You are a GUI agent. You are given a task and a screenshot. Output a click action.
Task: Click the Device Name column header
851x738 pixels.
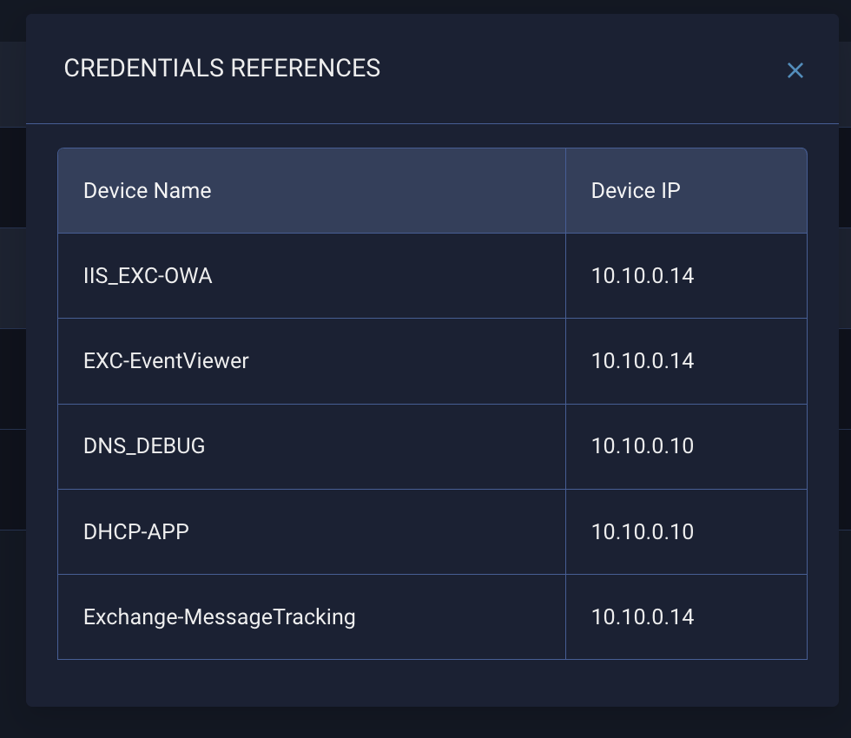pos(147,190)
